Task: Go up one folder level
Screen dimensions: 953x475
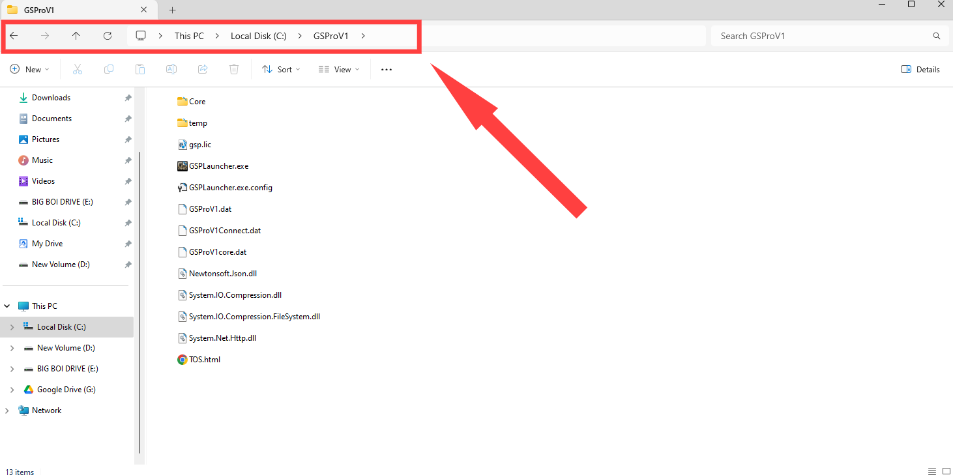Action: click(76, 36)
